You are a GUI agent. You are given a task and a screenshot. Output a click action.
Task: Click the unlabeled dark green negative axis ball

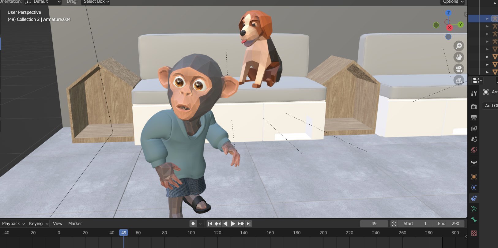point(436,25)
